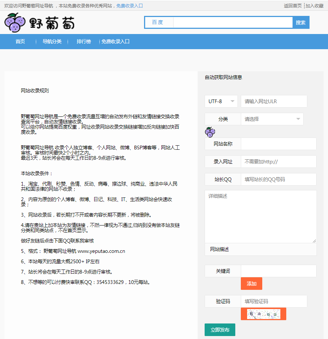Click the 野葡萄 grape logo
This screenshot has width=328, height=339.
[x=40, y=23]
